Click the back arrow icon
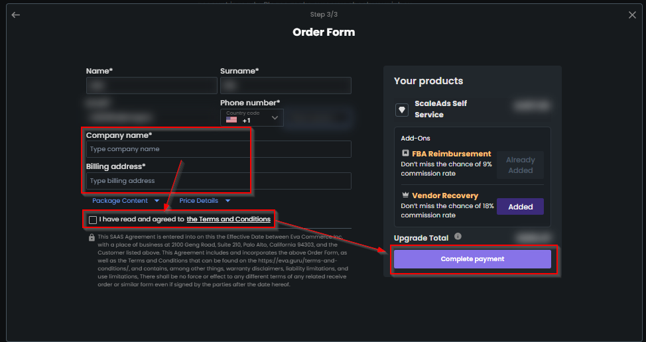This screenshot has height=342, width=646. coord(16,15)
